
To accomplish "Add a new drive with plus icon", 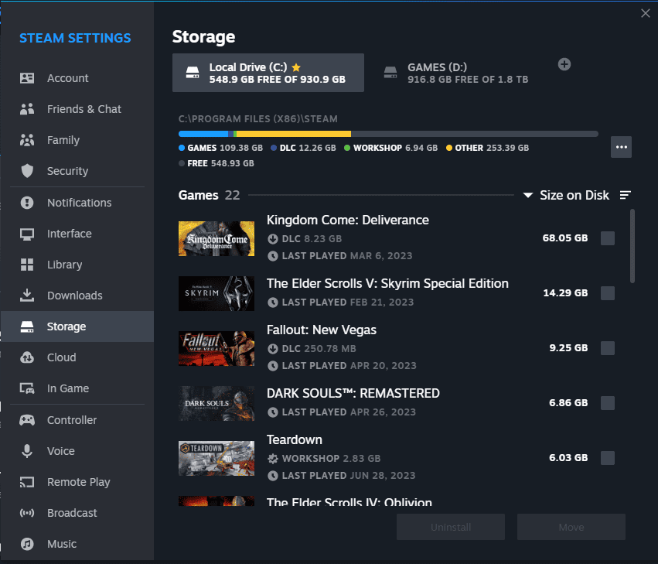I will click(564, 64).
